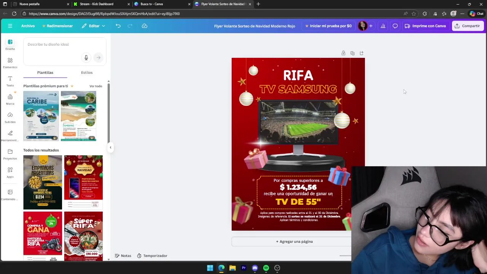Screen dimensions: 487x274
Task: Click the microphone voice input icon
Action: click(x=86, y=57)
